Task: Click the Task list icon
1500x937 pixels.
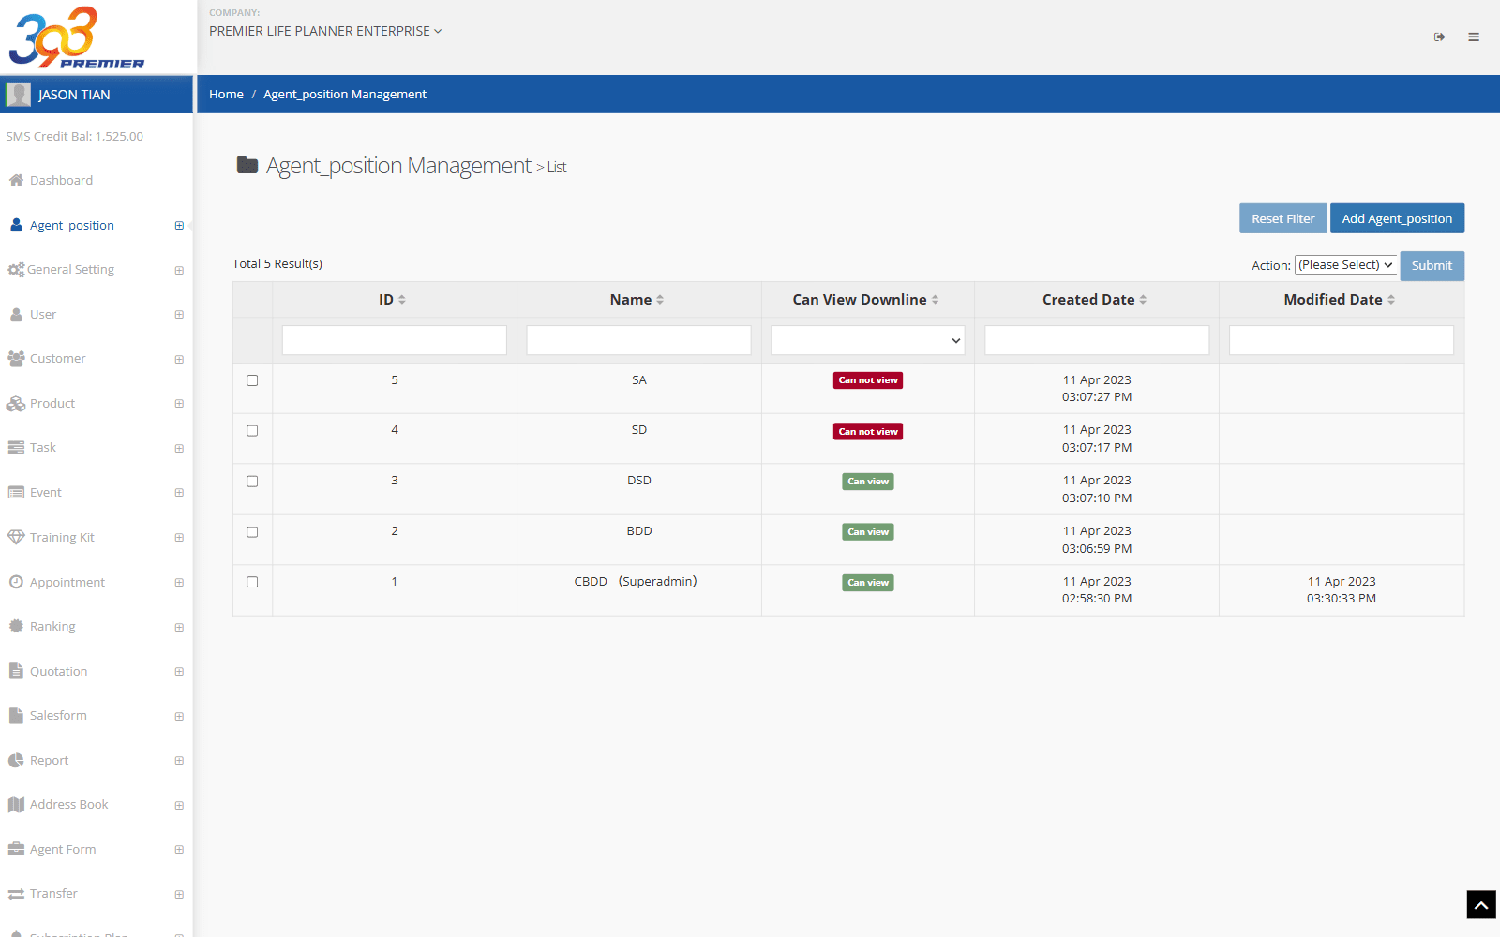Action: coord(16,448)
